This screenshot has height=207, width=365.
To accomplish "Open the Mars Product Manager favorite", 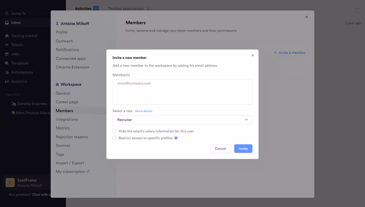I will tap(31, 113).
